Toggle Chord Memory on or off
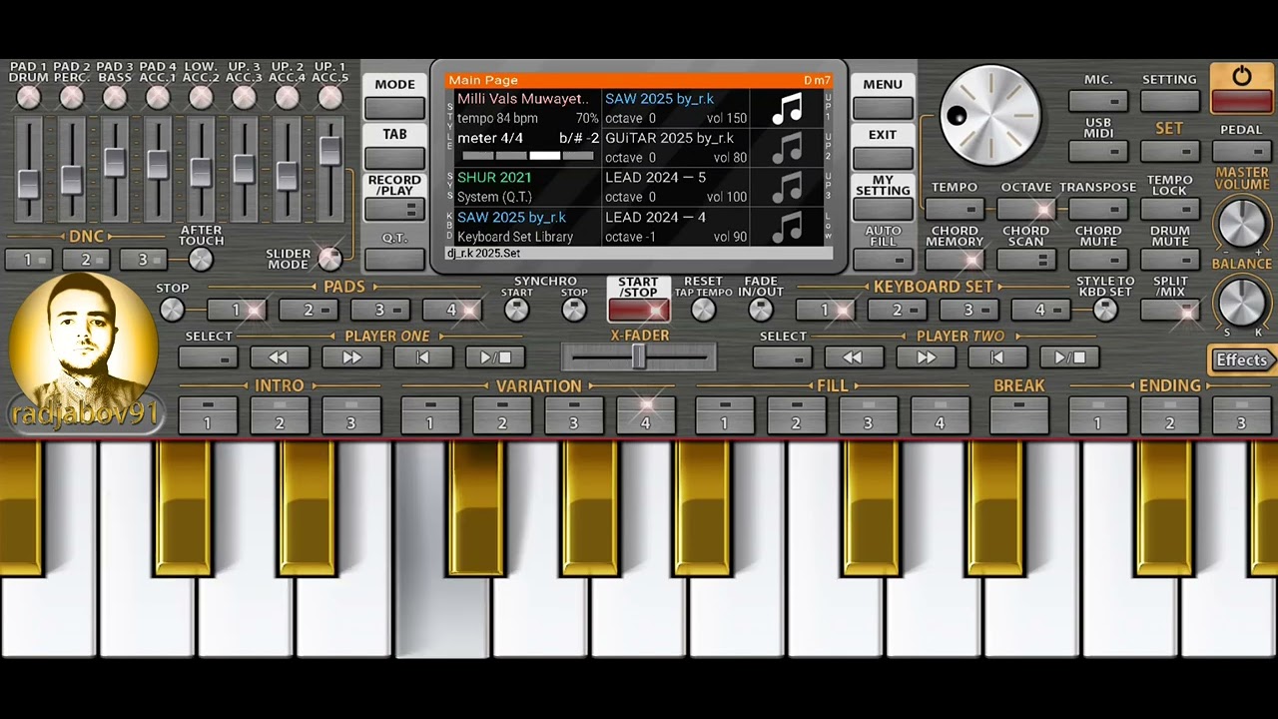 coord(955,260)
